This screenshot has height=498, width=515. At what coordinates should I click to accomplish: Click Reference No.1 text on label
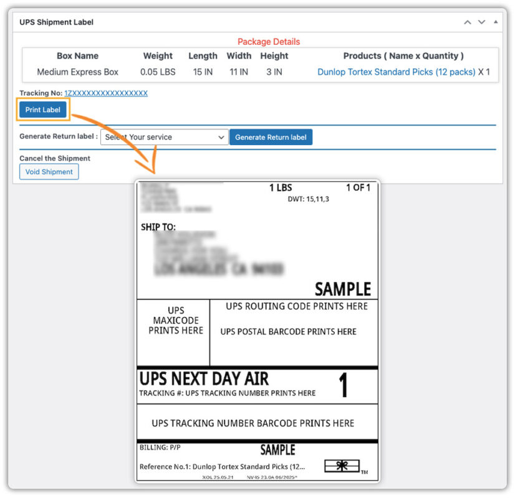222,466
